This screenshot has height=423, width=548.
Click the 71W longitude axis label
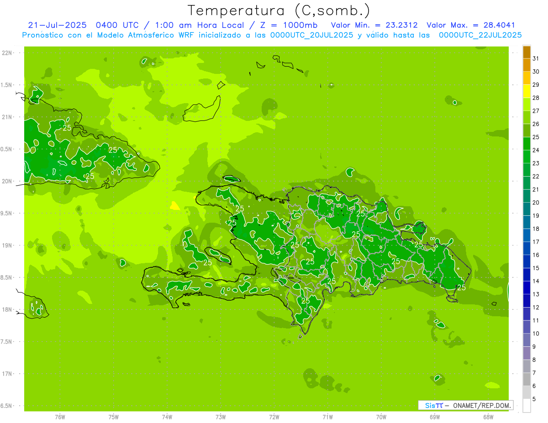[327, 417]
